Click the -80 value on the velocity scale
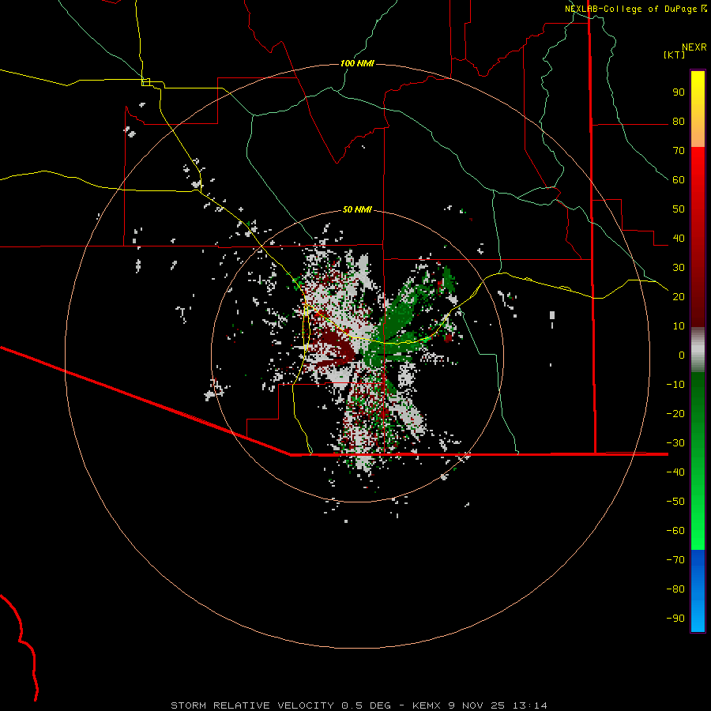Image resolution: width=711 pixels, height=711 pixels. [x=675, y=589]
